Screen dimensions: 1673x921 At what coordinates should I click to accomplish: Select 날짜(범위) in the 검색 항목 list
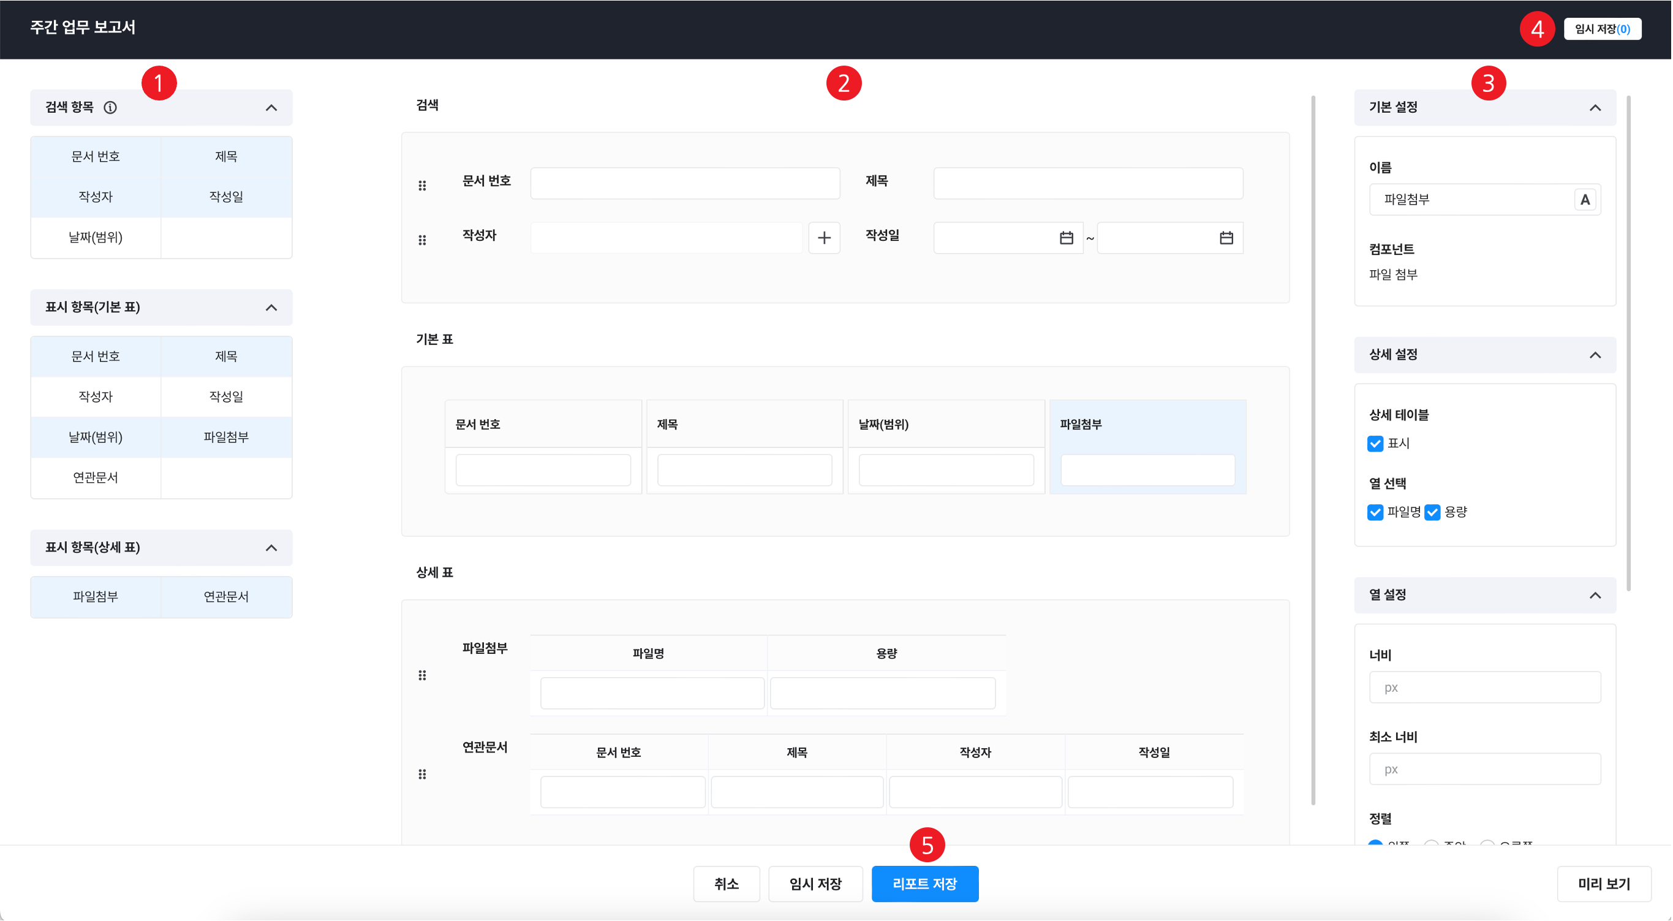tap(96, 238)
